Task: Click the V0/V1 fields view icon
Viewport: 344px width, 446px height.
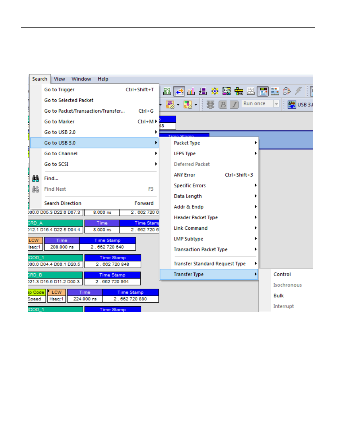Action: click(275, 91)
